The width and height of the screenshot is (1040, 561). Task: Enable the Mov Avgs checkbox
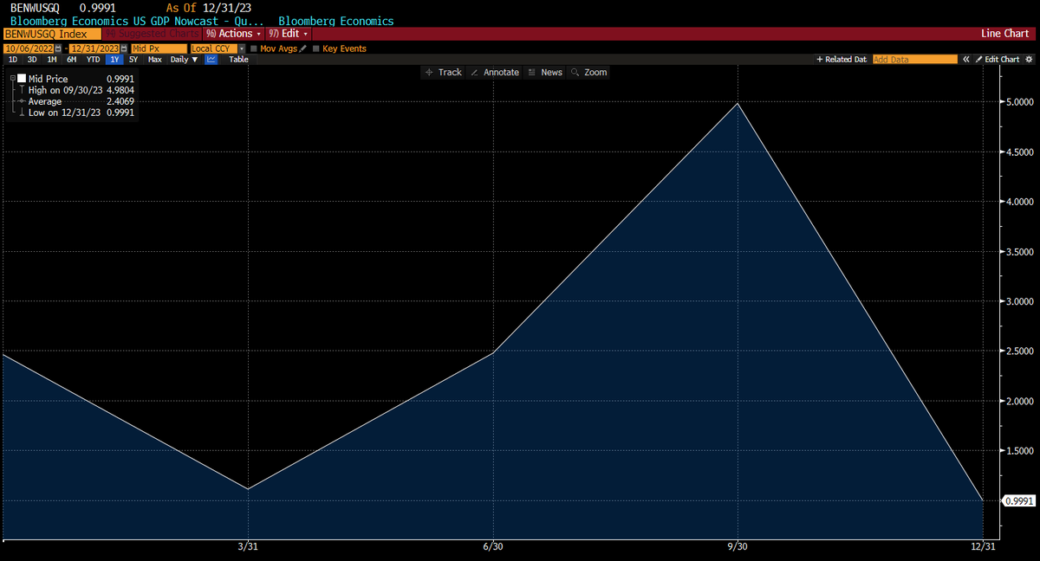253,49
